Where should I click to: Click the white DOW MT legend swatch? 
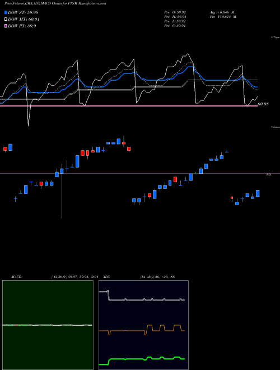[6, 20]
